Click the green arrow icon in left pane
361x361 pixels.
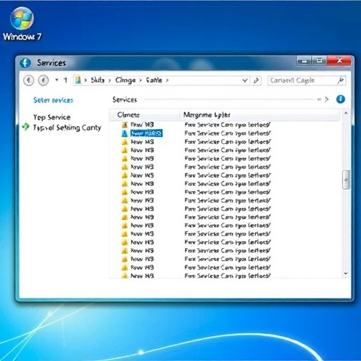[25, 127]
